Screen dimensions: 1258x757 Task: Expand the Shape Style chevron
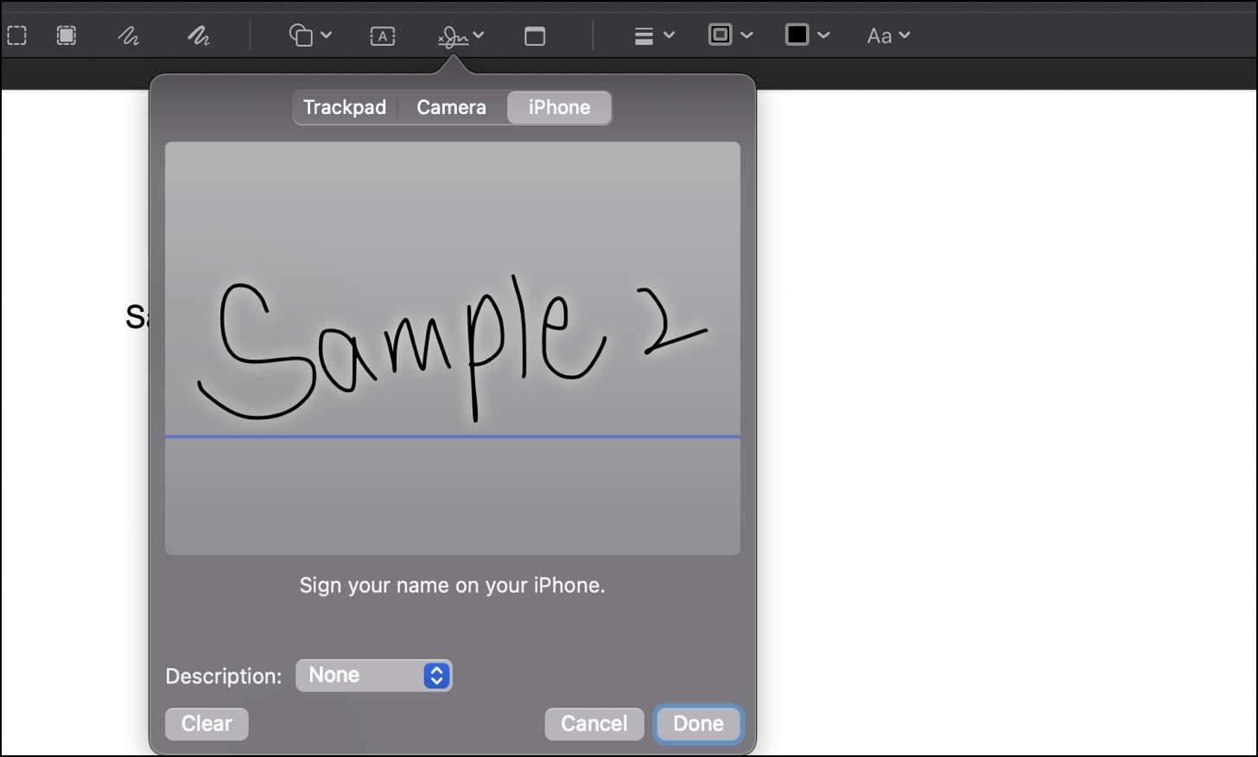669,35
